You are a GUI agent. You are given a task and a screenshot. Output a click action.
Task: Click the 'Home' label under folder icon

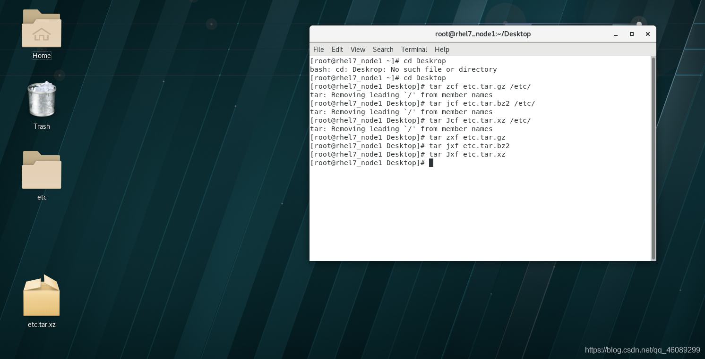42,56
